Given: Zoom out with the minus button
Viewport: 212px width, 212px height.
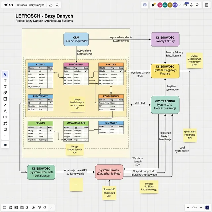Looking at the screenshot, I should tap(188, 207).
